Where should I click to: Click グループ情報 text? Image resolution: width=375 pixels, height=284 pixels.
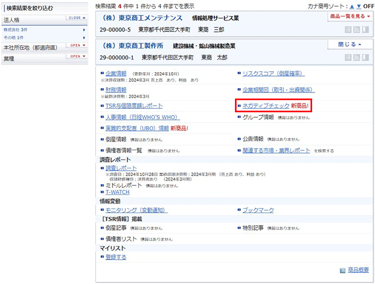(258, 117)
